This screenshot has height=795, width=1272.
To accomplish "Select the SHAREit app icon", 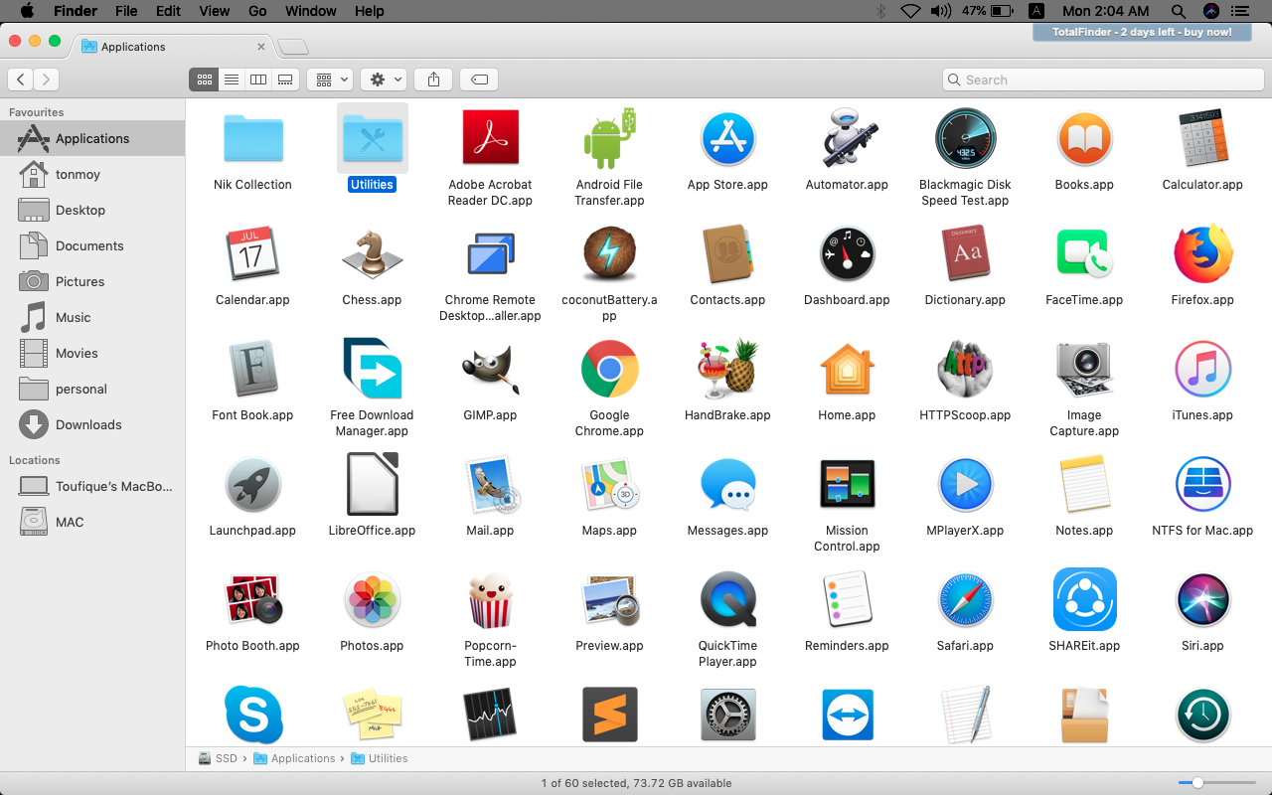I will 1084,600.
